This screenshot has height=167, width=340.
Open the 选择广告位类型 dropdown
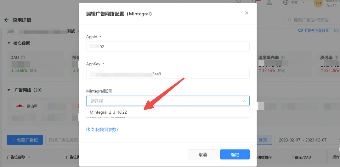(62, 140)
